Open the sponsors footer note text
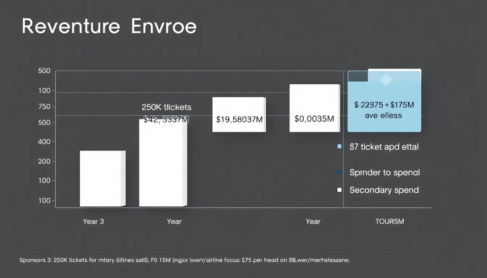 point(185,260)
